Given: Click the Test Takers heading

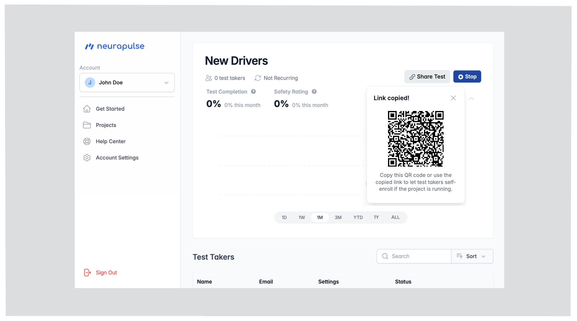Looking at the screenshot, I should 213,257.
